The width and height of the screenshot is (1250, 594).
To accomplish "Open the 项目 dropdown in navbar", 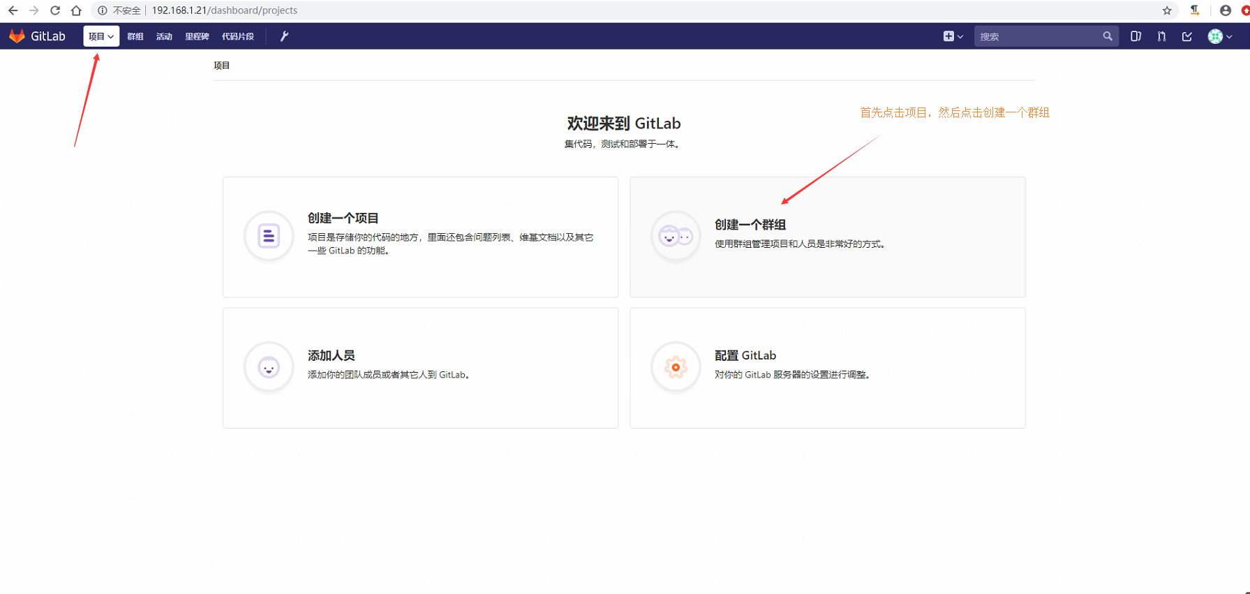I will 101,36.
